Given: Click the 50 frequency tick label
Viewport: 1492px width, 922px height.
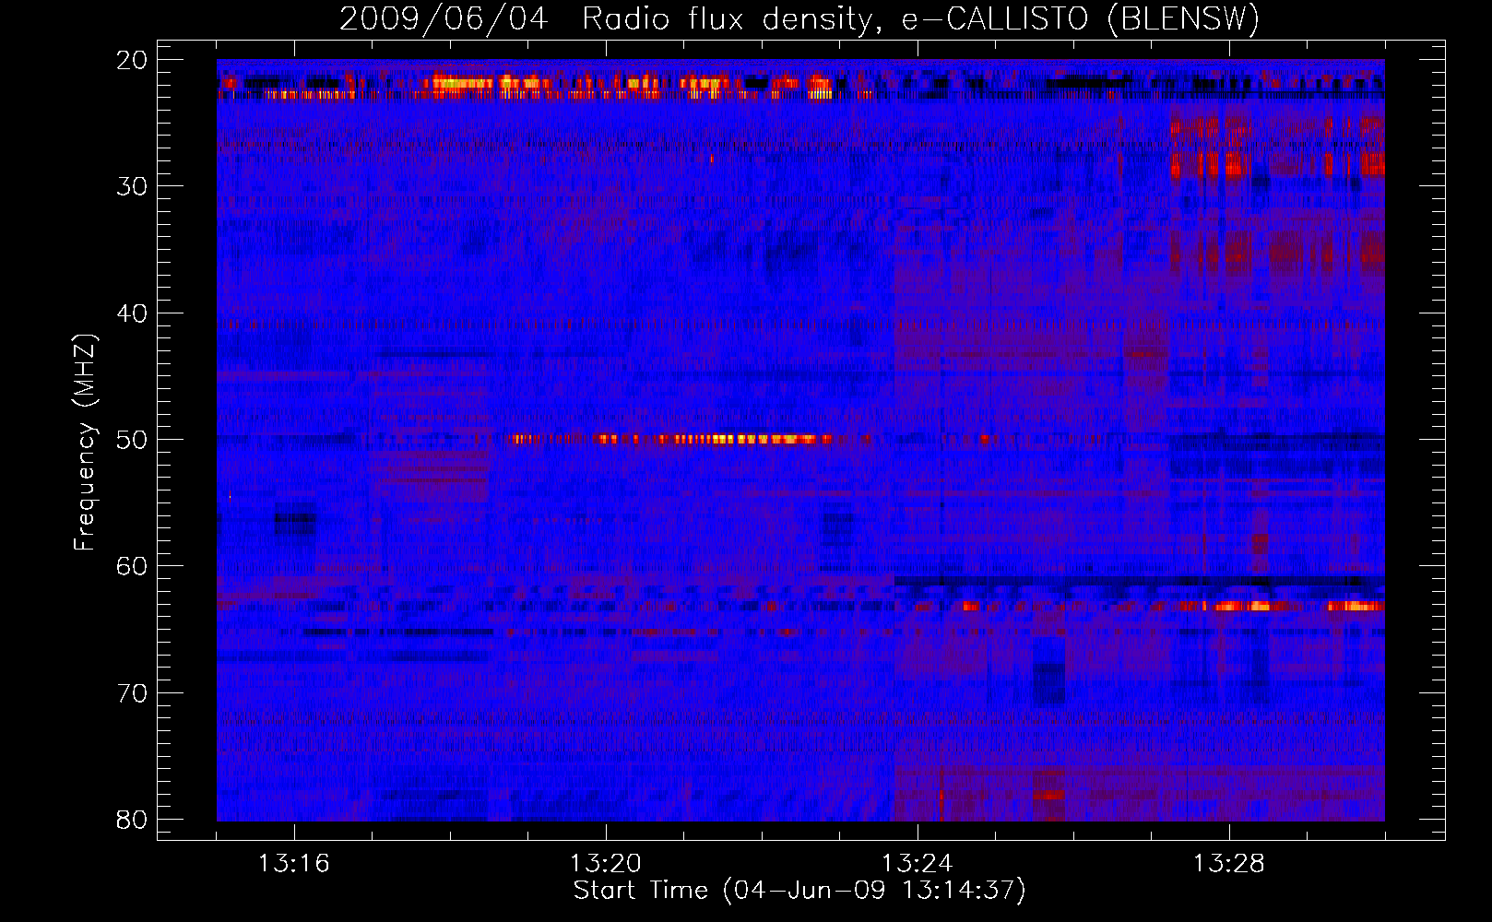Looking at the screenshot, I should click(x=133, y=440).
